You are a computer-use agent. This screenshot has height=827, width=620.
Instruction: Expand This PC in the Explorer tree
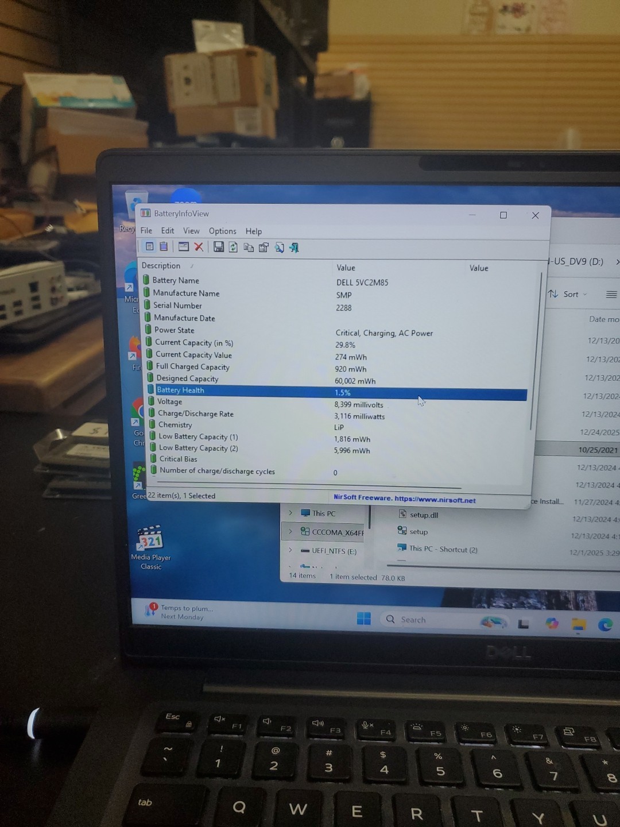[x=290, y=513]
